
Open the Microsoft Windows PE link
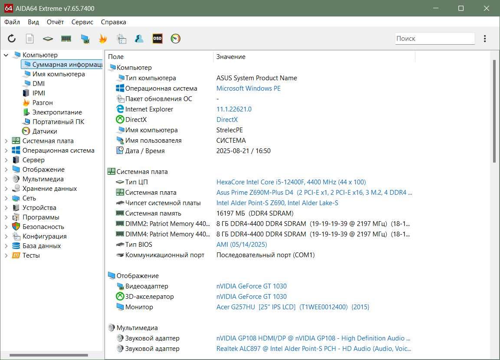248,88
